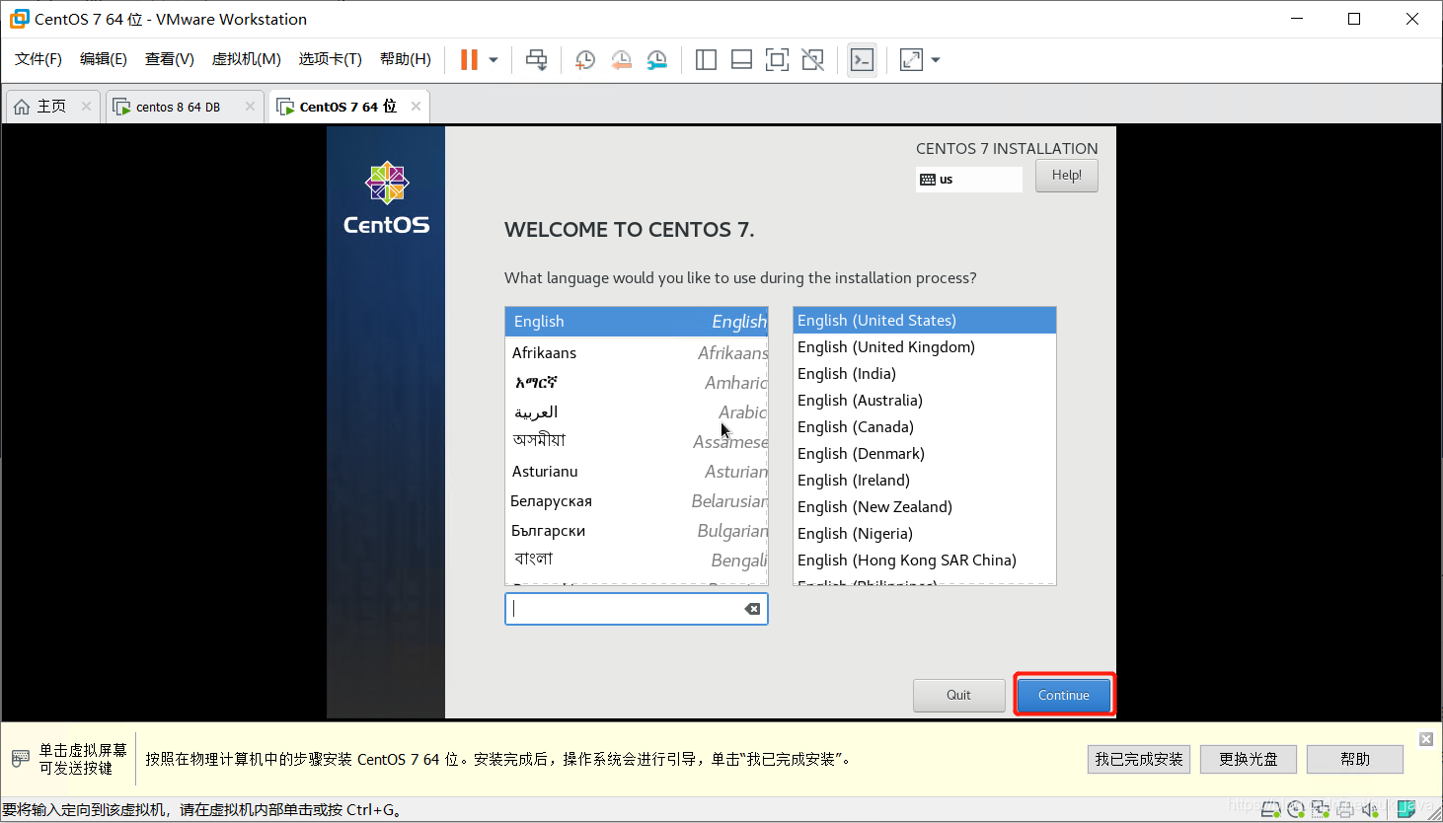Viewport: 1443px width, 823px height.
Task: Open the CD/DVD device status icon
Action: point(1296,809)
